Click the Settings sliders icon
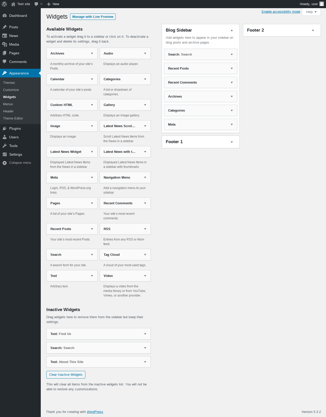Viewport: 326px width, 417px height. [5, 154]
